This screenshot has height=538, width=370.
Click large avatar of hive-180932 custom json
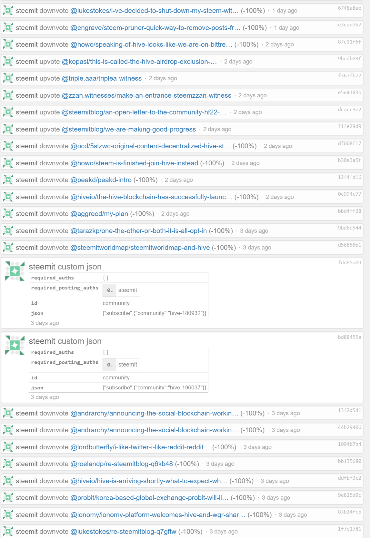click(x=15, y=271)
